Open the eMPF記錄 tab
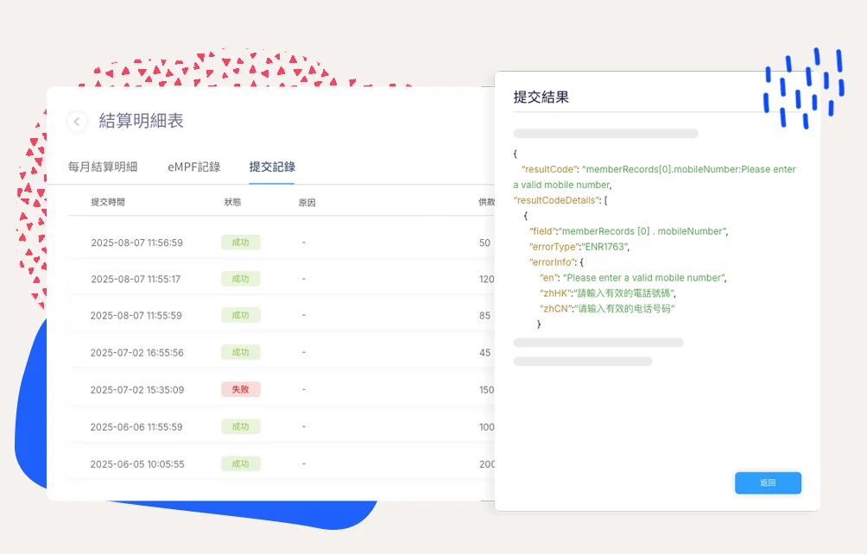The image size is (867, 554). [x=193, y=167]
